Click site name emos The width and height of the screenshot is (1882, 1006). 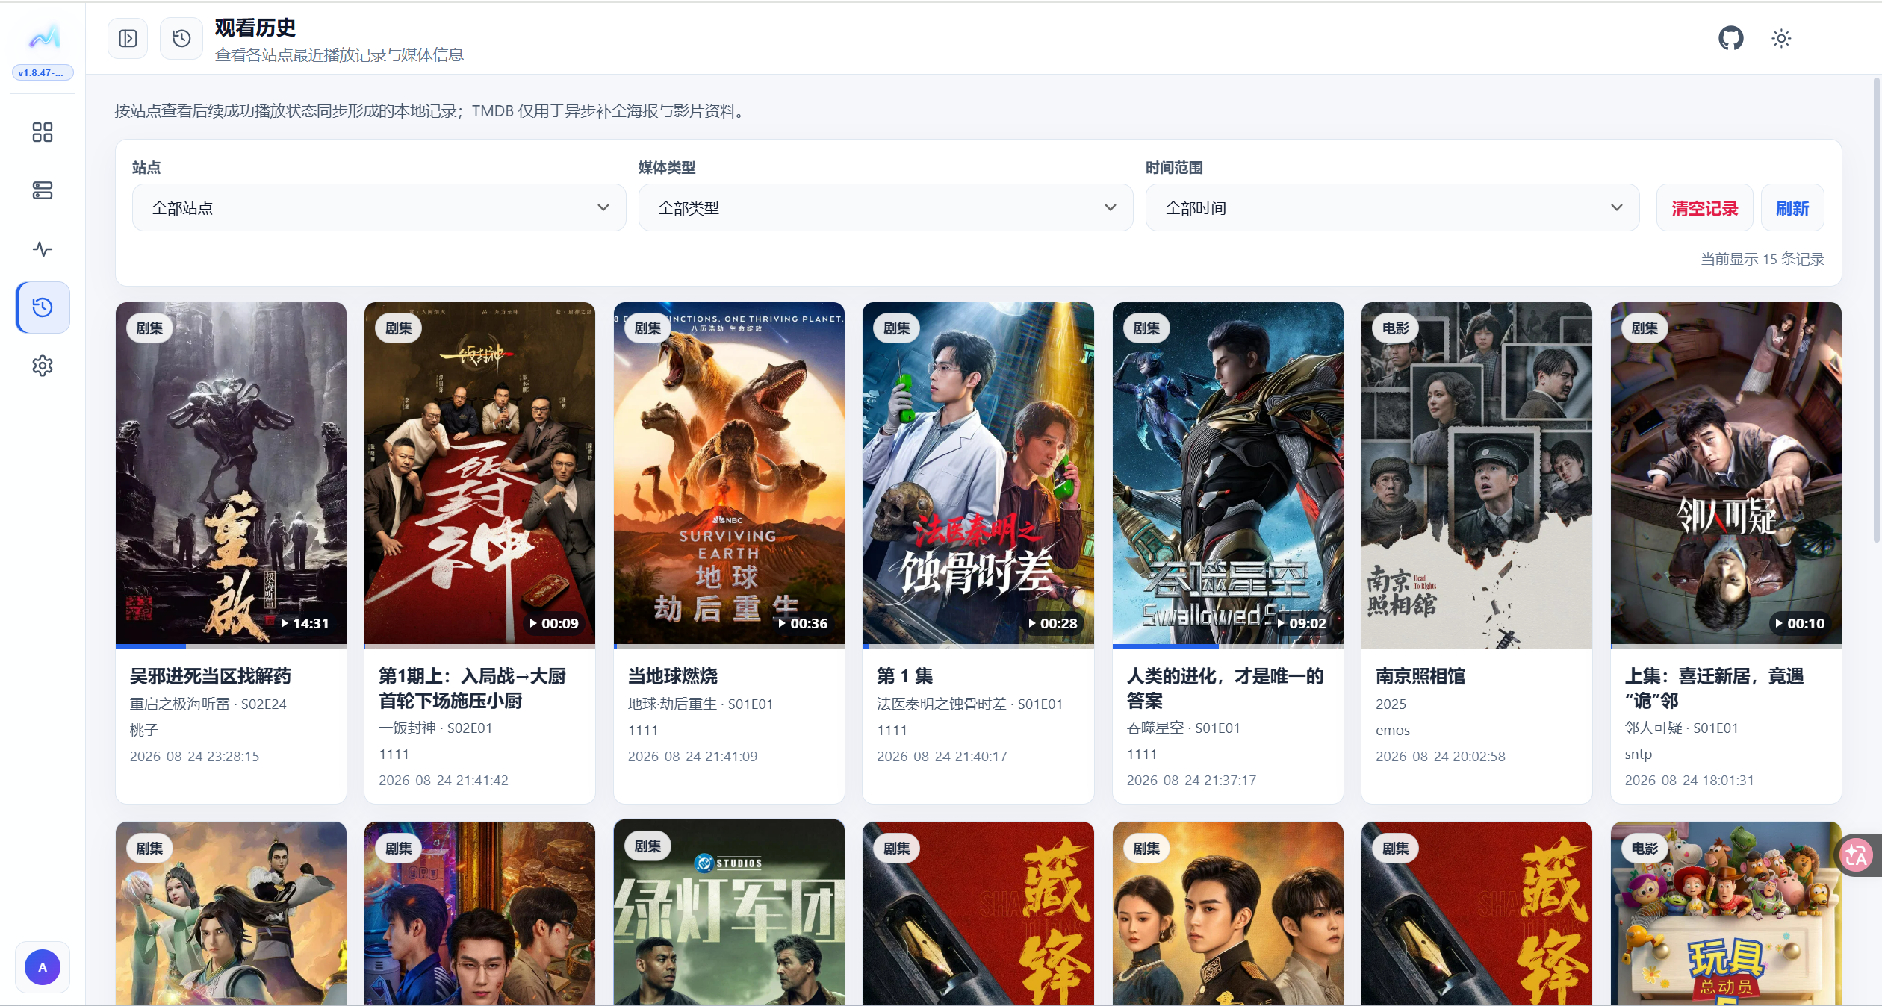1393,731
